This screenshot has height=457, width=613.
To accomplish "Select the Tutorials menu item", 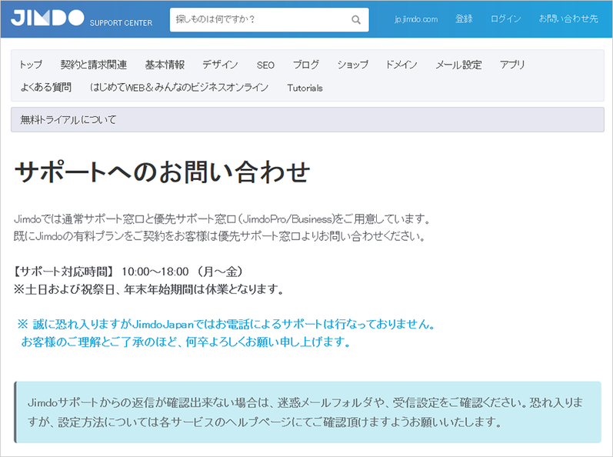I will (x=305, y=88).
